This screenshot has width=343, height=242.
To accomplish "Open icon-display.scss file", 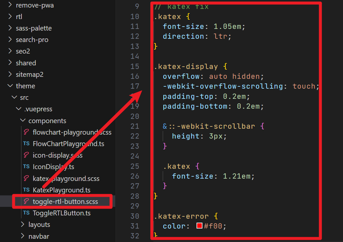I will point(58,155).
